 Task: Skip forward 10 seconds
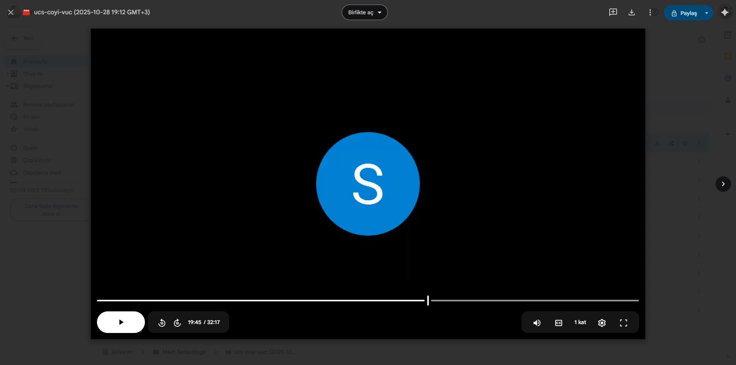click(177, 323)
